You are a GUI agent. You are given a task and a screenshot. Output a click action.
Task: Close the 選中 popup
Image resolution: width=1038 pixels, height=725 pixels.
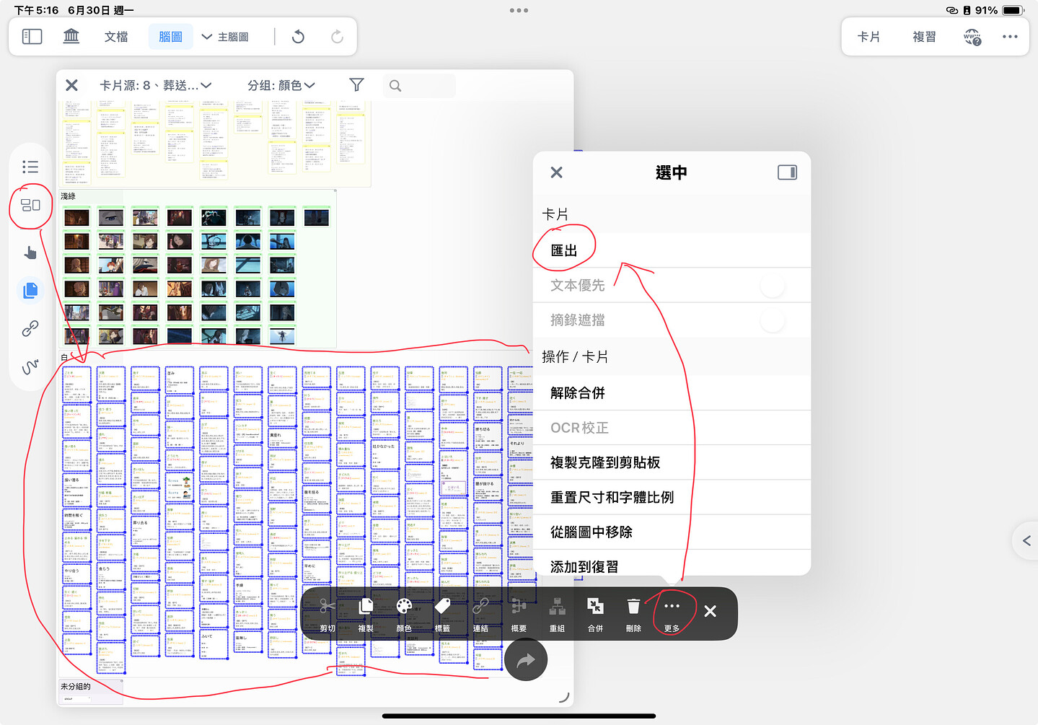(556, 172)
